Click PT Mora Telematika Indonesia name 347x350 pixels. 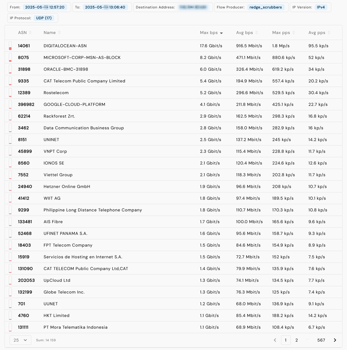click(x=76, y=327)
